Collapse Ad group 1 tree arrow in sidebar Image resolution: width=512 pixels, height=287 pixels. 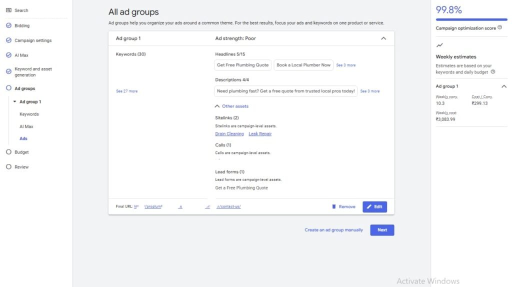click(x=14, y=101)
